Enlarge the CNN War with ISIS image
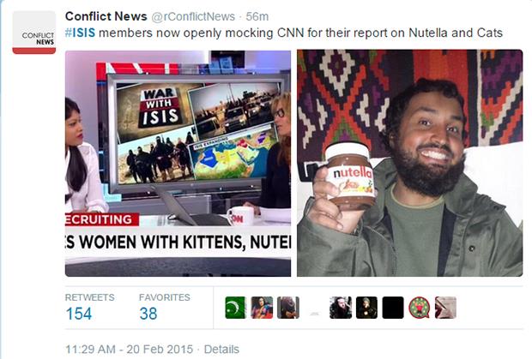This screenshot has height=359, width=532. tap(178, 164)
